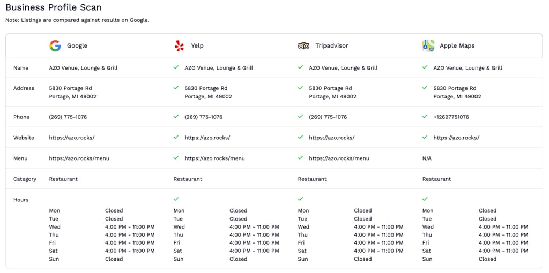Click the Business Profile Scan heading

(x=54, y=7)
